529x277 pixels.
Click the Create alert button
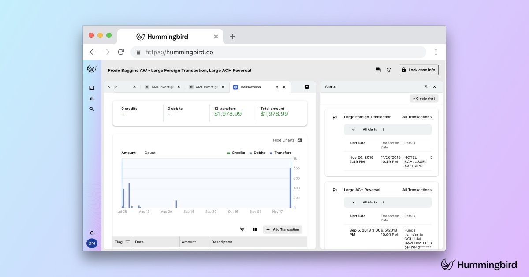[424, 98]
